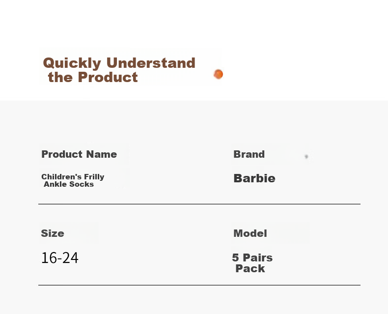This screenshot has width=388, height=314.
Task: Select the Product Name label
Action: pyautogui.click(x=79, y=154)
